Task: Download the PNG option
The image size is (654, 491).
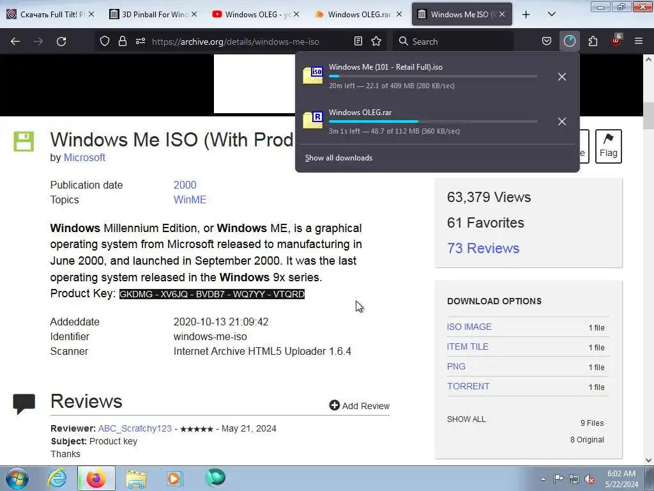Action: (x=456, y=366)
